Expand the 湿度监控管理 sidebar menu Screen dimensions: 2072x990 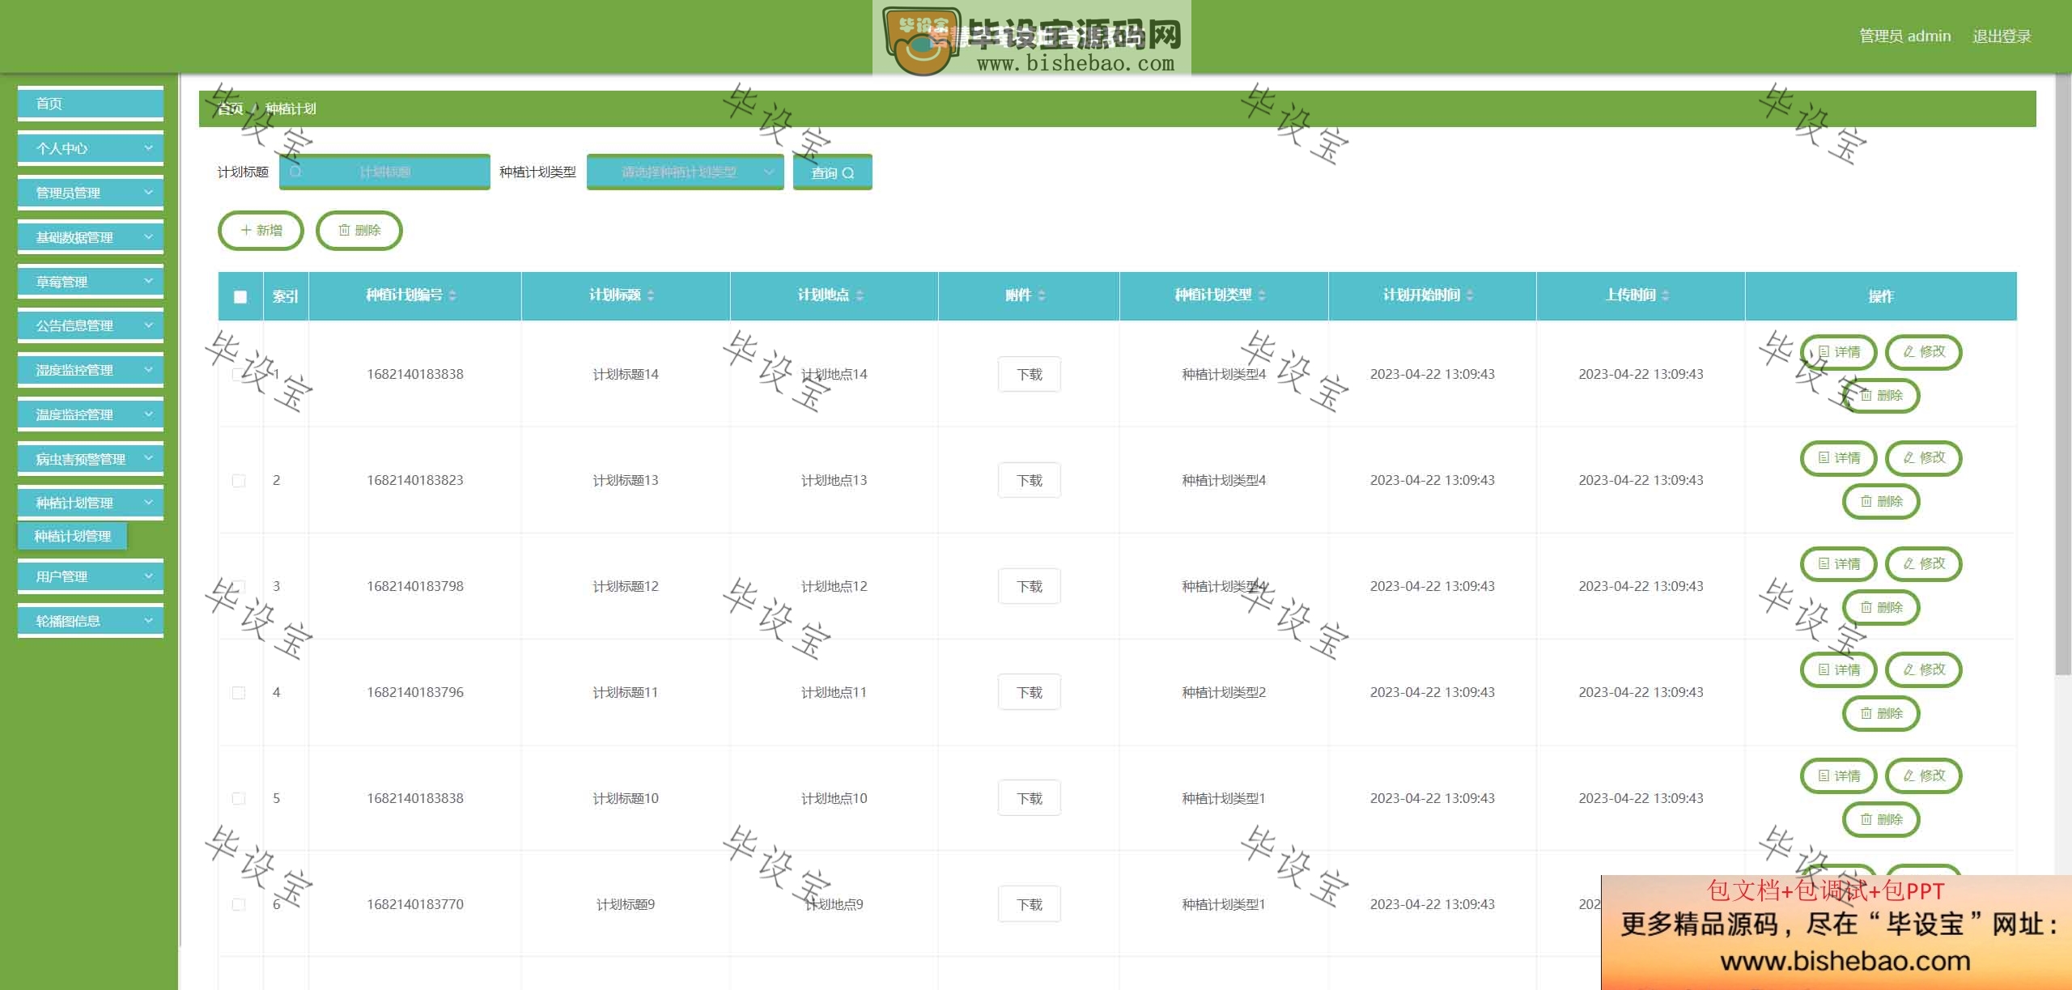point(91,370)
